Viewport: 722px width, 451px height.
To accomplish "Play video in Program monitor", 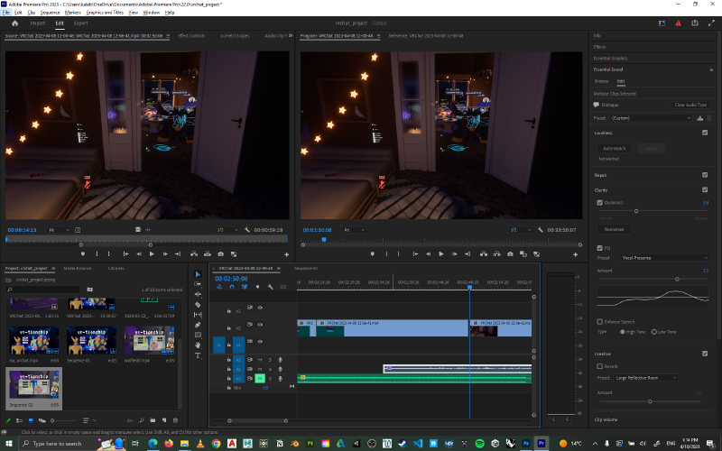I will 441,254.
